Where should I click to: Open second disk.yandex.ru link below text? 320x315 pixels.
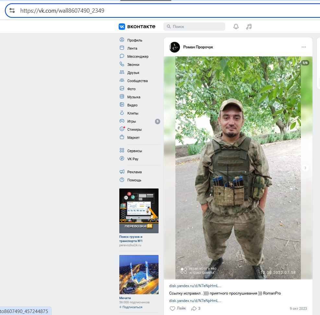click(195, 301)
